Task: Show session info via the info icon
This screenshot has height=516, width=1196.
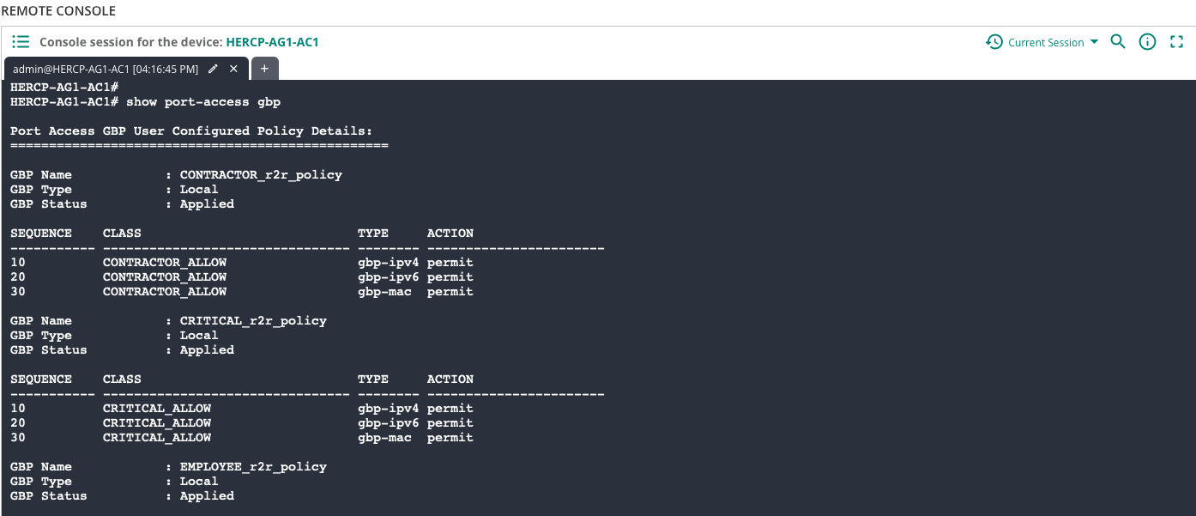Action: coord(1147,41)
